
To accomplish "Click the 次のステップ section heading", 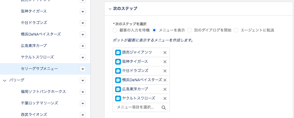I will pos(125,9).
